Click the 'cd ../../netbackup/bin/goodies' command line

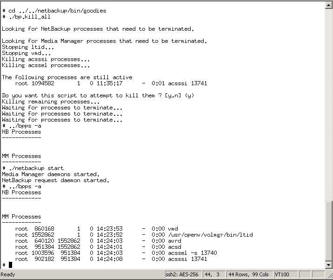(54, 11)
